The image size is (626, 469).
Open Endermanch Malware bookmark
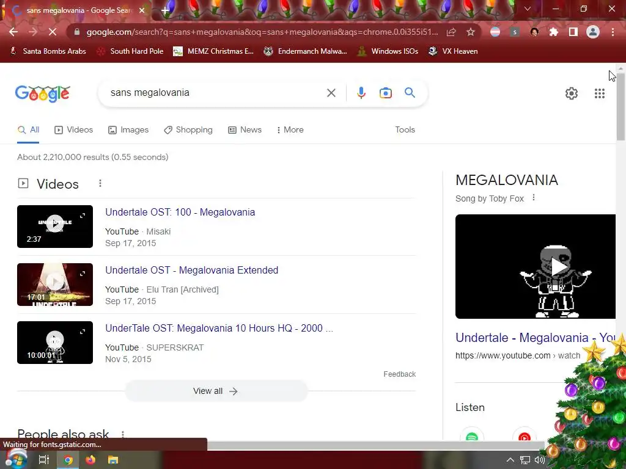coord(306,51)
